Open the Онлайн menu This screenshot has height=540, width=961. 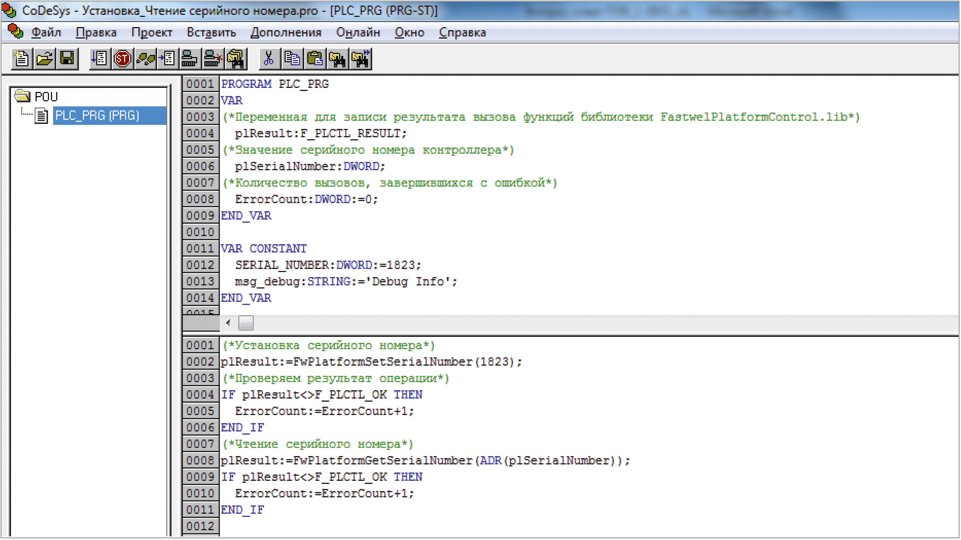pyautogui.click(x=358, y=33)
